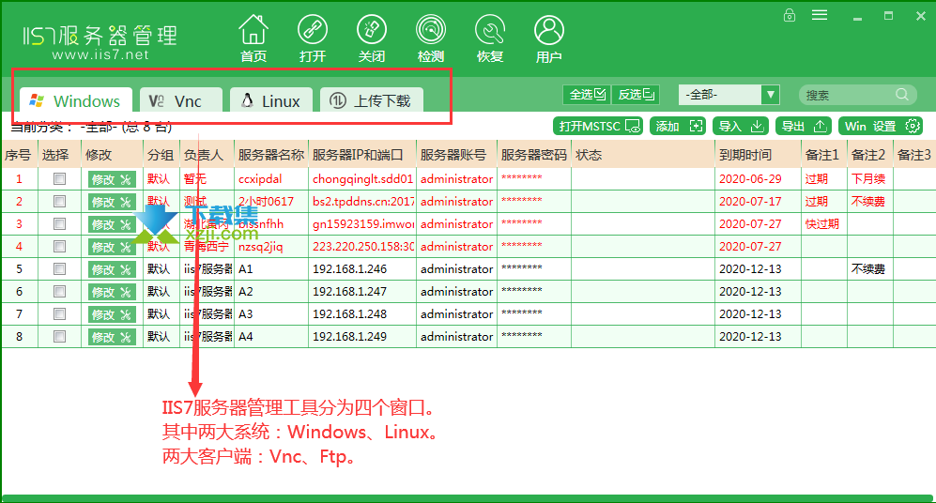Image resolution: width=936 pixels, height=503 pixels.
Task: Tick the checkbox for server A3
Action: [59, 313]
